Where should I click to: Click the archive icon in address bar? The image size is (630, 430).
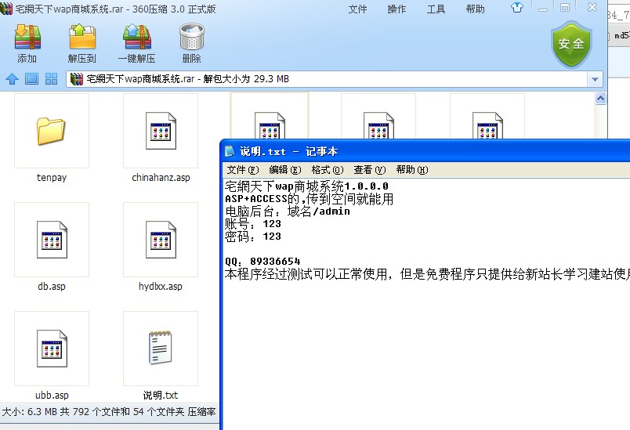click(76, 78)
